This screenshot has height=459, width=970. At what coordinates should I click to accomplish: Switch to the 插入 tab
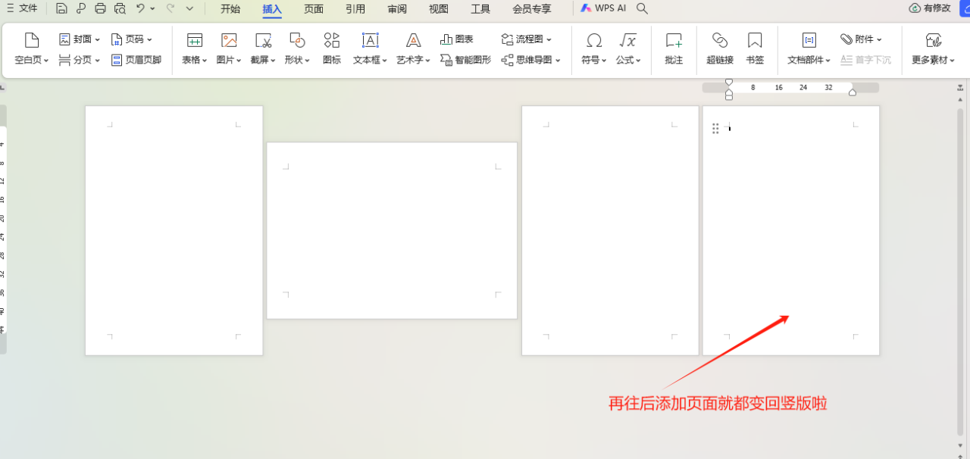(x=272, y=9)
